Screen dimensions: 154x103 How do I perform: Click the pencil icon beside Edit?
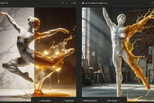(71, 3)
